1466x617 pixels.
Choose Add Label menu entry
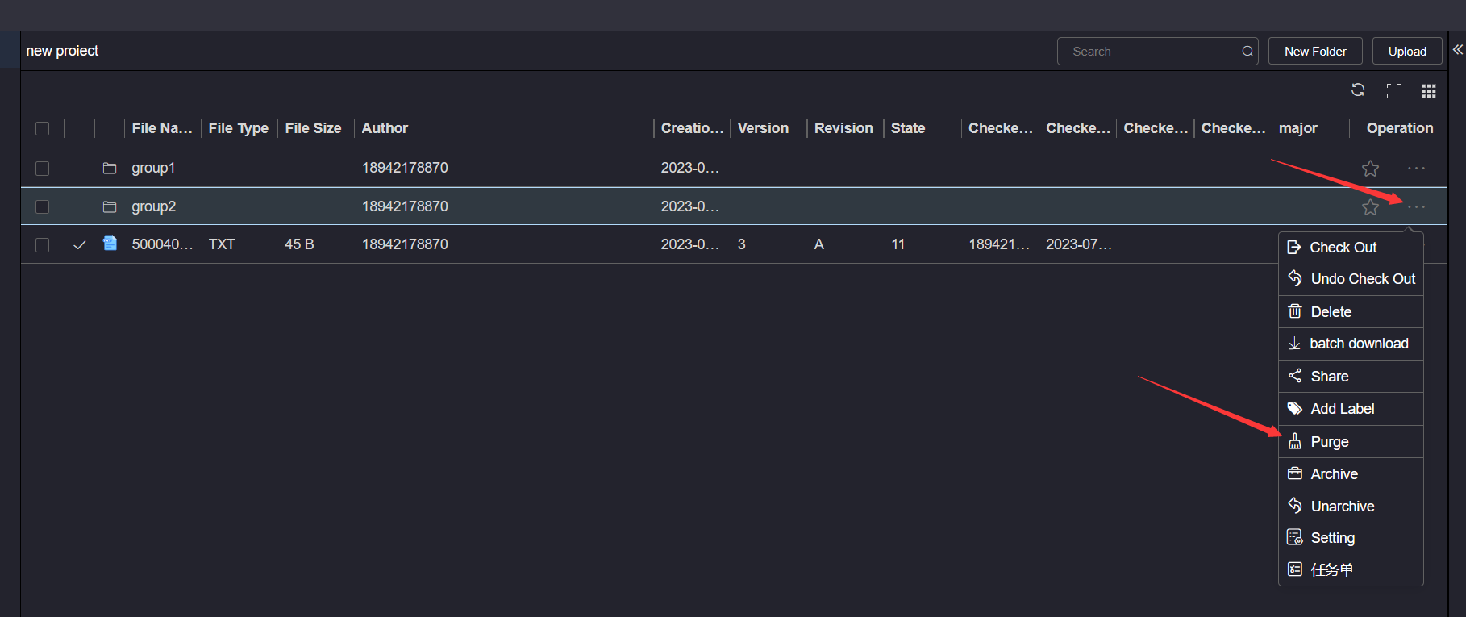[x=1351, y=409]
